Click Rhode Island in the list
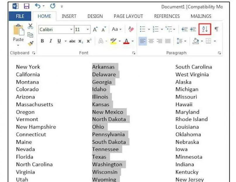236x182 pixels. [x=192, y=119]
